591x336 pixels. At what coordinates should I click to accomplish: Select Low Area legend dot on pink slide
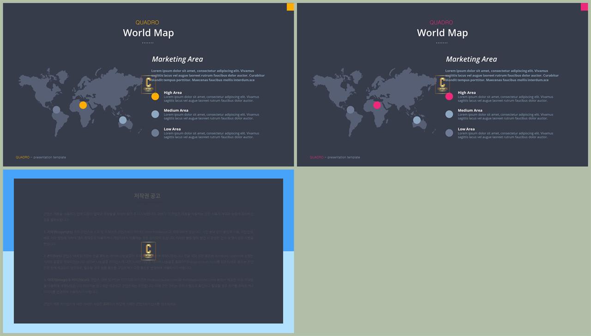pyautogui.click(x=449, y=133)
